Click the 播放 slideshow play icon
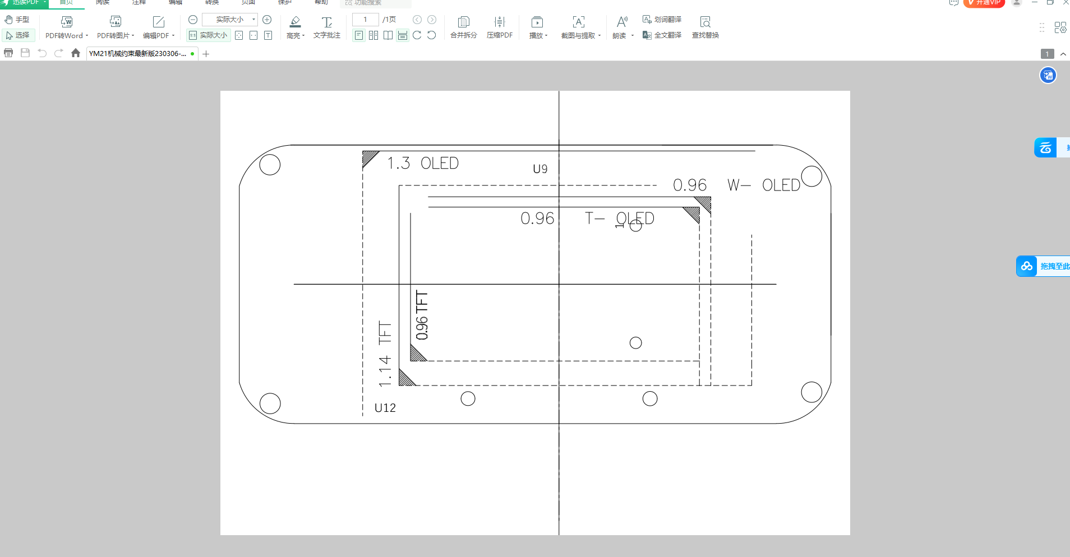 click(x=537, y=22)
